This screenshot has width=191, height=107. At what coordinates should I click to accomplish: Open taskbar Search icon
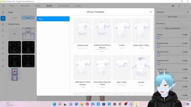(x=60, y=104)
